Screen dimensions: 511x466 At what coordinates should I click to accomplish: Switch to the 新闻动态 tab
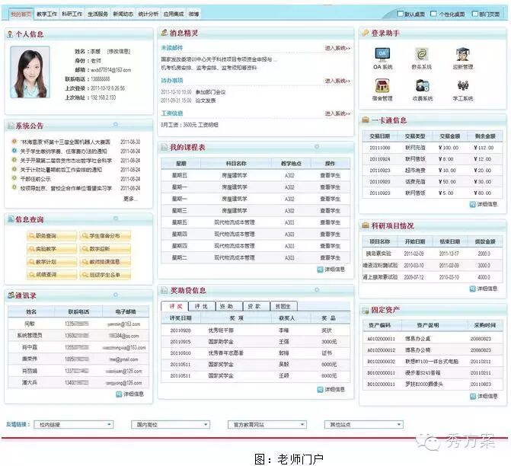[123, 14]
